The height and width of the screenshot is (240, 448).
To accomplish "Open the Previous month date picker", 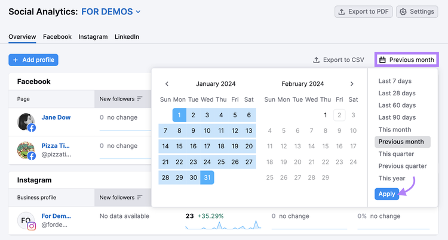I will (407, 60).
